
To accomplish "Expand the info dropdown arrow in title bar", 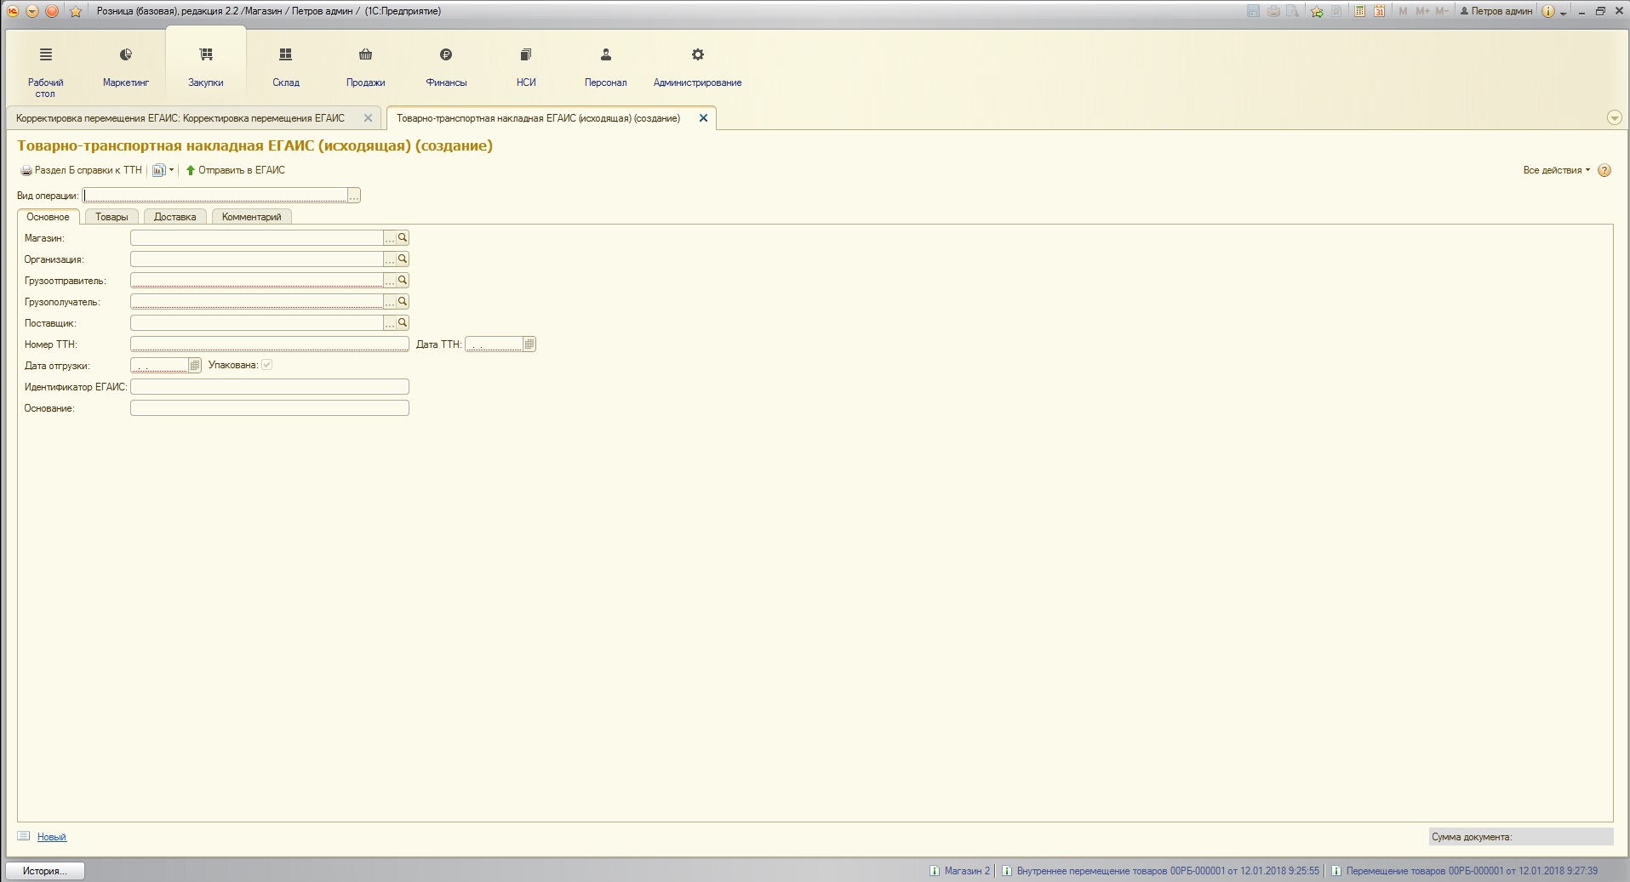I will pos(1564,12).
